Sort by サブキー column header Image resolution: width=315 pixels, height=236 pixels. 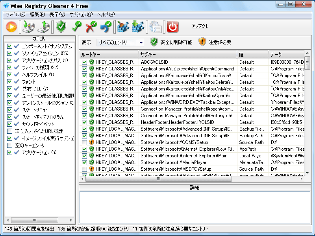pyautogui.click(x=188, y=54)
